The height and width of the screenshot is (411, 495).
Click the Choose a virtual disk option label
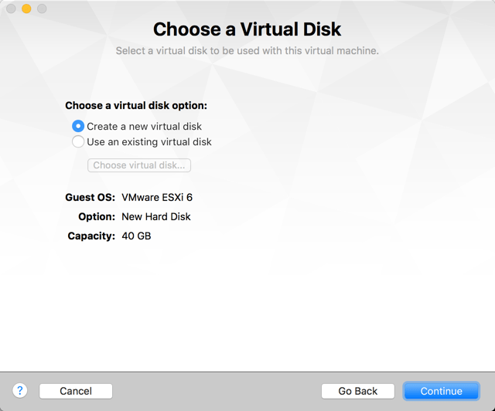[136, 106]
